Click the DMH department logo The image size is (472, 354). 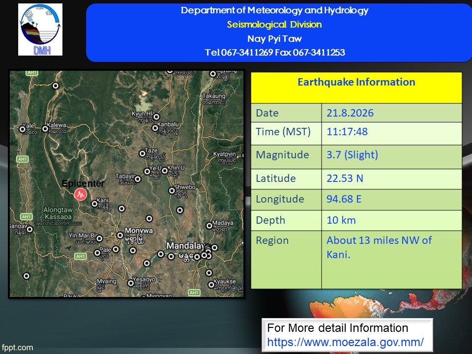click(x=40, y=29)
